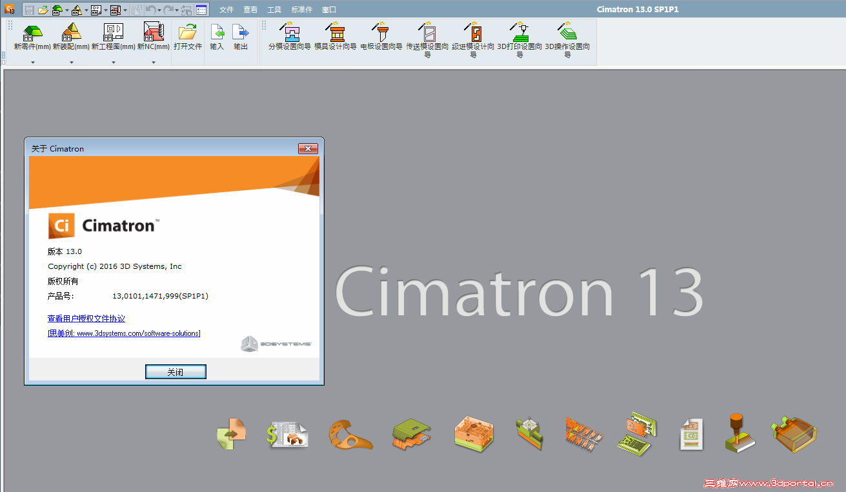
Task: Launch the electrode setup wizard (电极设置向导)
Action: click(x=381, y=37)
